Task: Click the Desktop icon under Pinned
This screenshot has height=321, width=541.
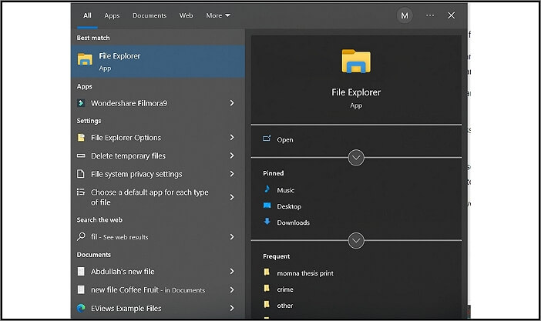Action: [267, 206]
